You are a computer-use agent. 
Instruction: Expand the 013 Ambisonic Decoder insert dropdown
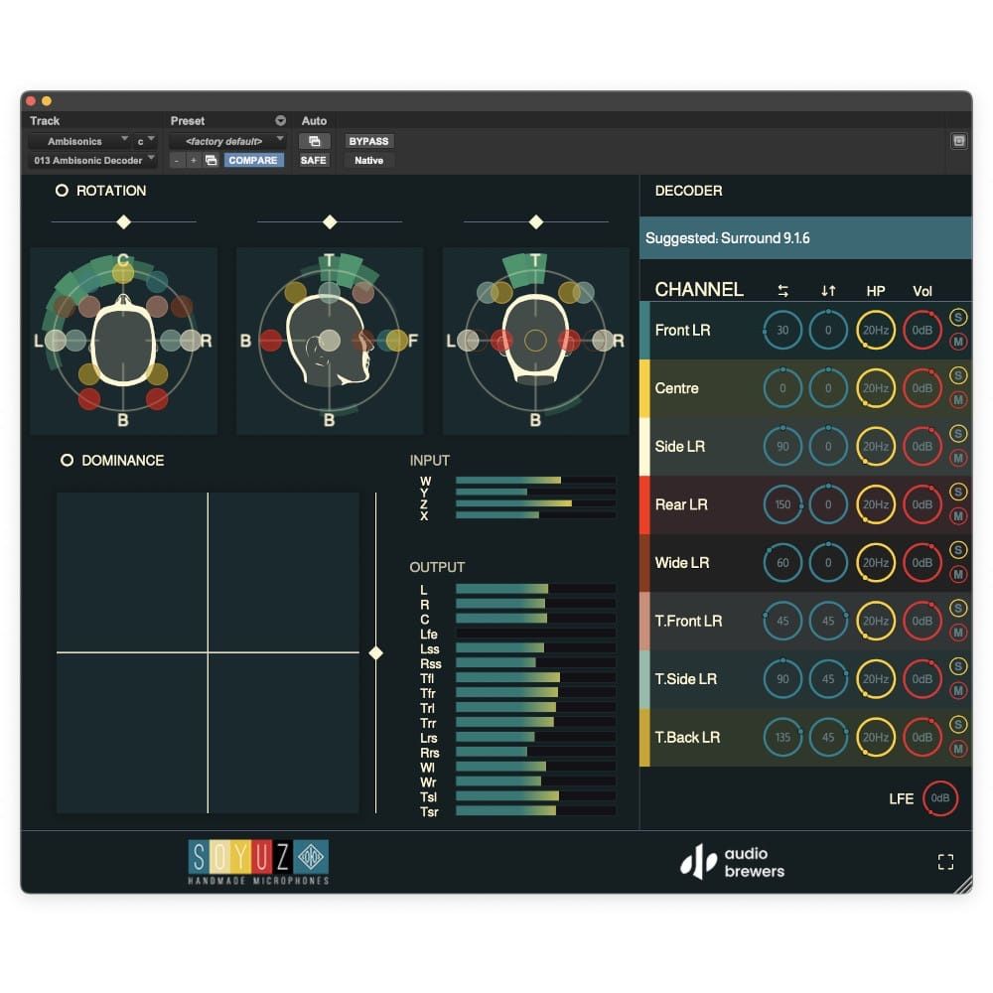pyautogui.click(x=92, y=160)
